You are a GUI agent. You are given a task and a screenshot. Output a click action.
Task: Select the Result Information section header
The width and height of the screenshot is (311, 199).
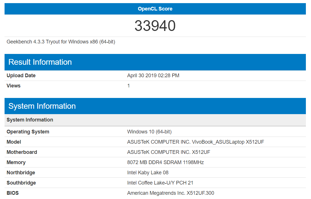40,62
